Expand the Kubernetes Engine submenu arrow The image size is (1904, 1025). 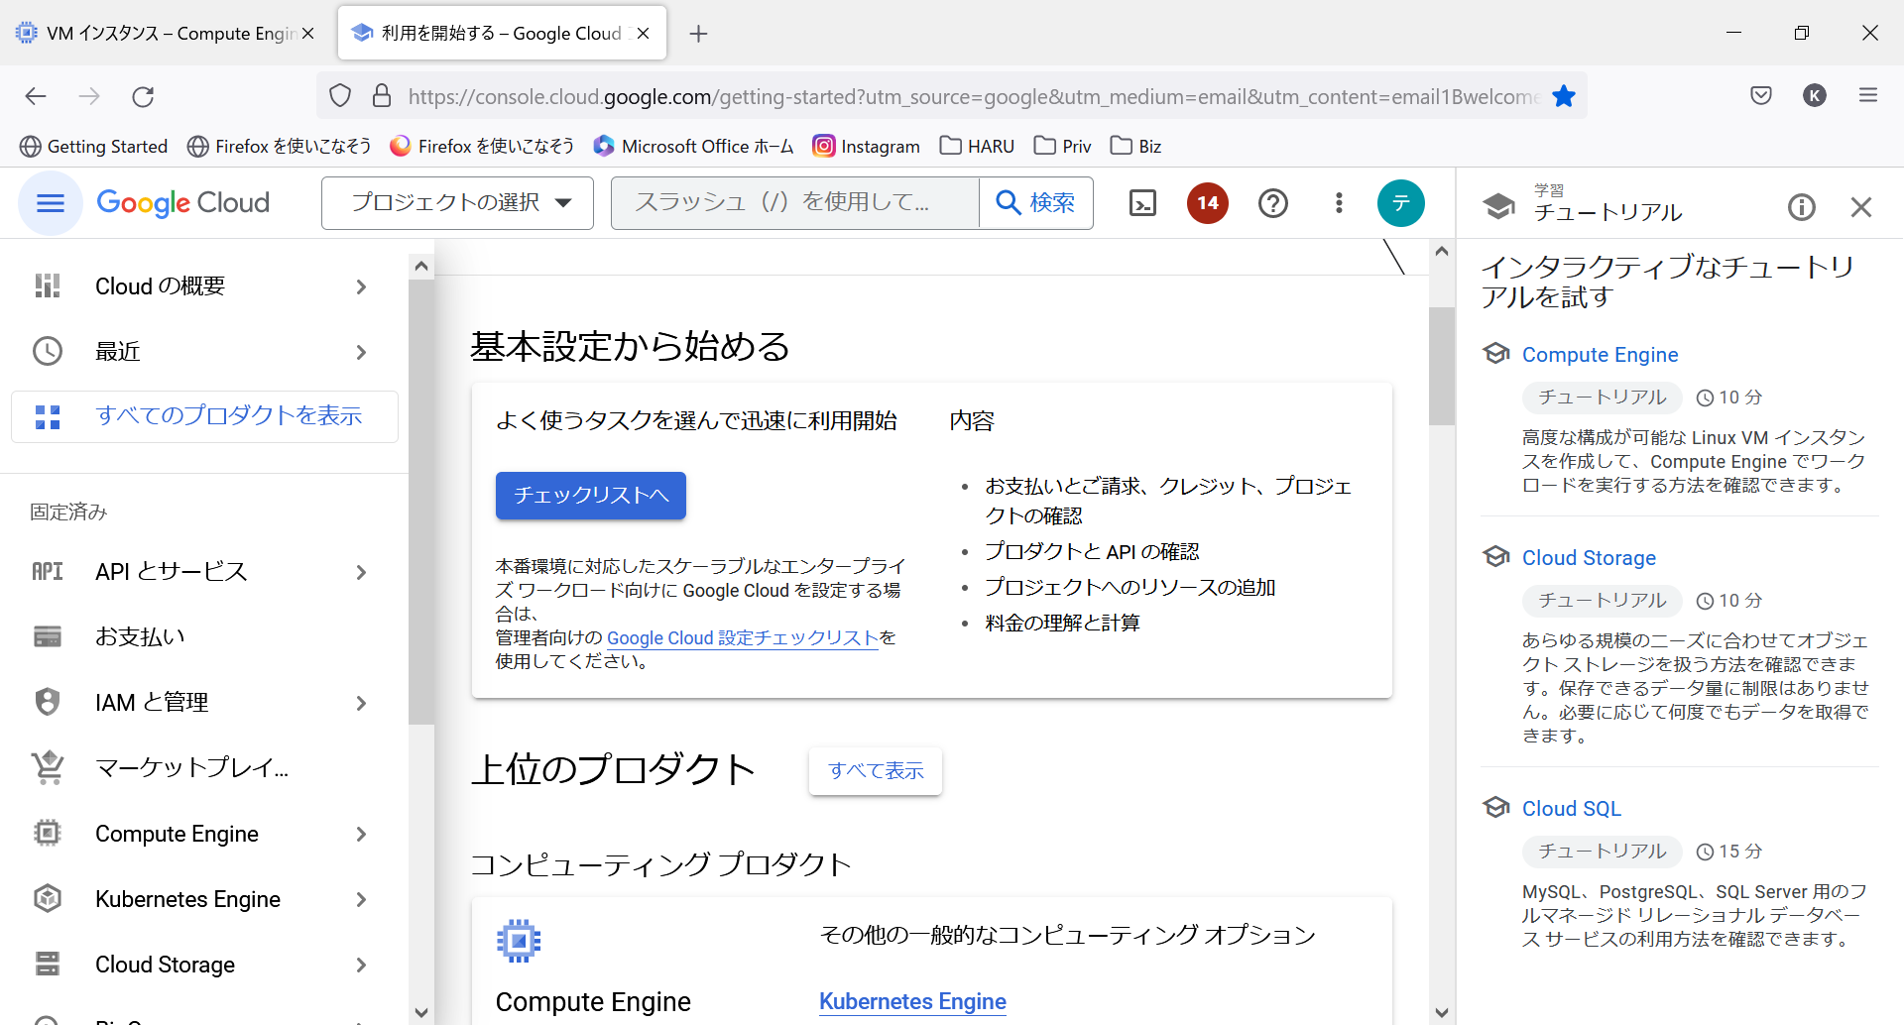(361, 899)
